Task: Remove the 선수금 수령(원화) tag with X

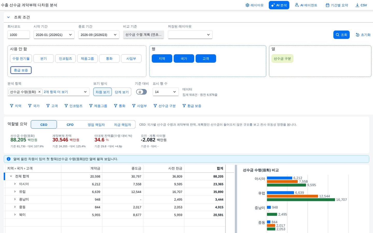Action: click(x=39, y=92)
